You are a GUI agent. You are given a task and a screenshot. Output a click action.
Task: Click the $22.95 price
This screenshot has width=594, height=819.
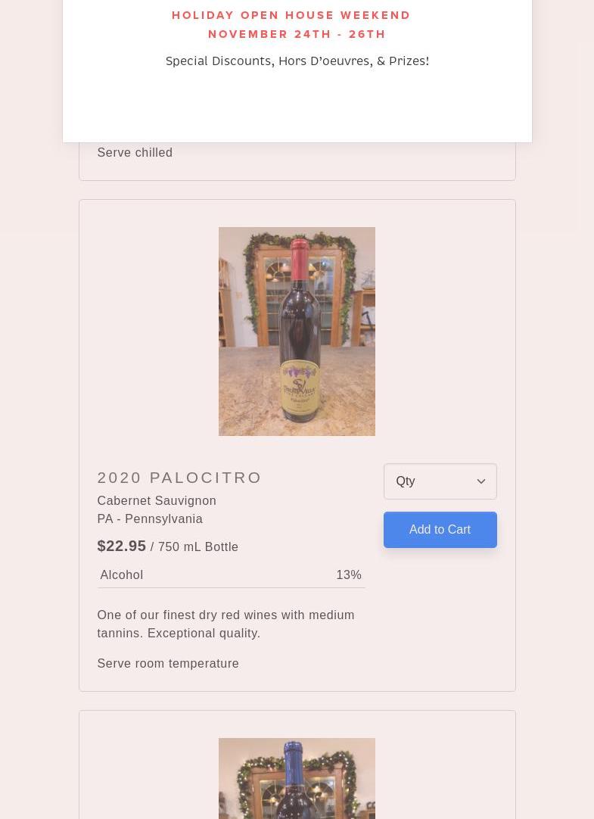click(x=121, y=546)
